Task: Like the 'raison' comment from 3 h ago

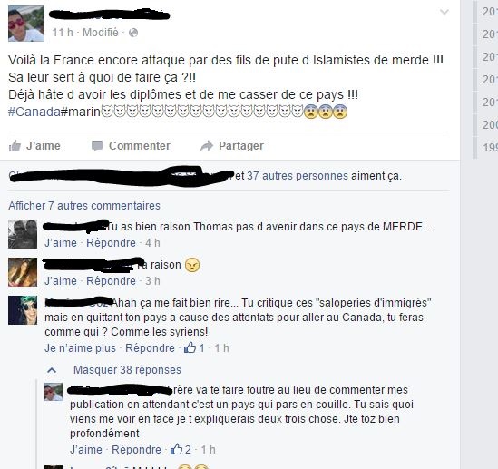Action: 61,281
